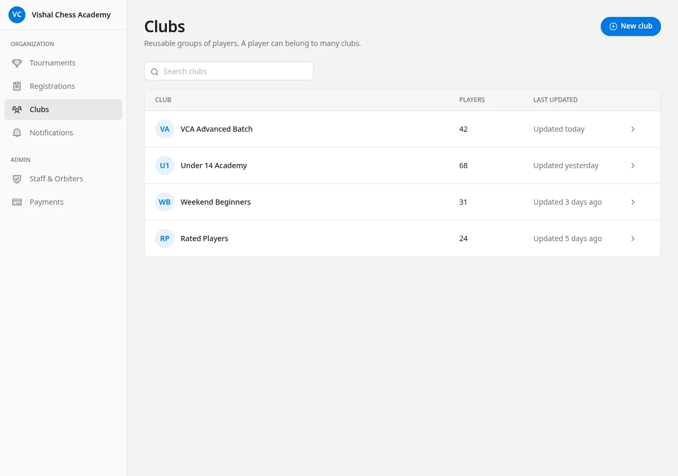
Task: Click the PLAYERS column header
Action: tap(472, 100)
